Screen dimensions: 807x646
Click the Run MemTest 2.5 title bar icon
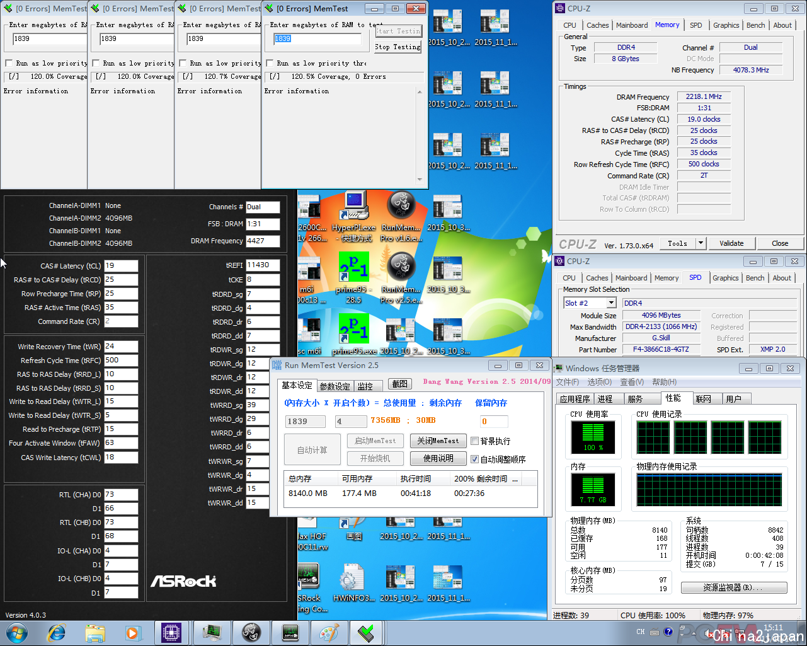[278, 365]
